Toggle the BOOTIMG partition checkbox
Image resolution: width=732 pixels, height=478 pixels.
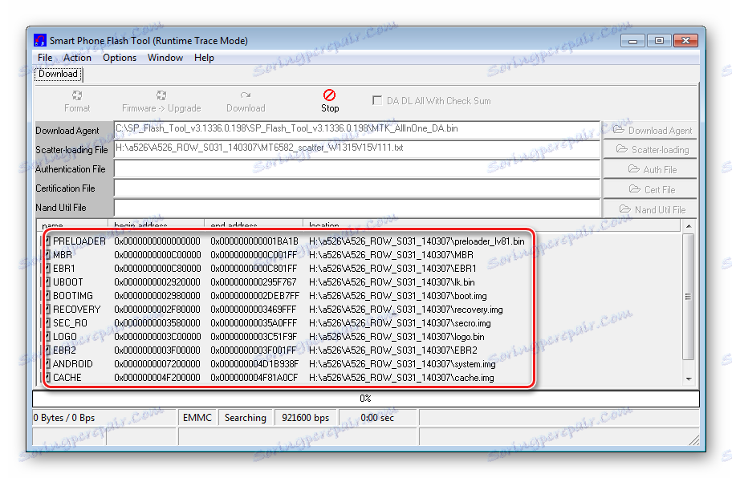(47, 296)
